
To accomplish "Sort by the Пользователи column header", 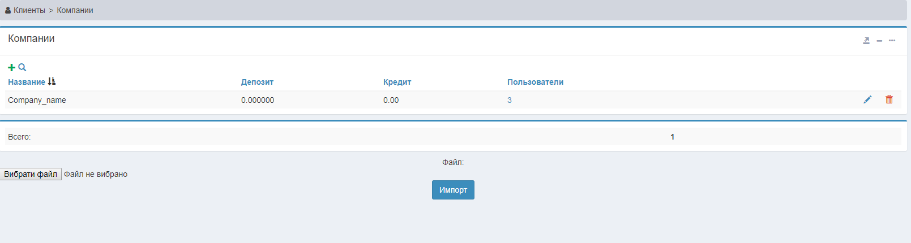I will pos(535,82).
